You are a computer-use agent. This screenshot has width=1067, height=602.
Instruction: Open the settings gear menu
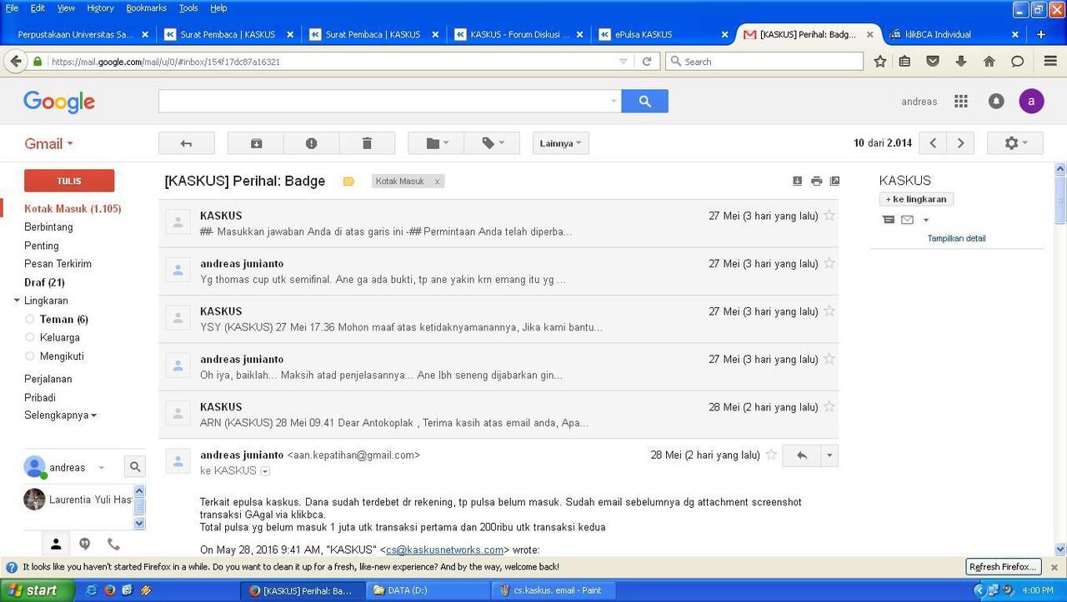pyautogui.click(x=1014, y=143)
